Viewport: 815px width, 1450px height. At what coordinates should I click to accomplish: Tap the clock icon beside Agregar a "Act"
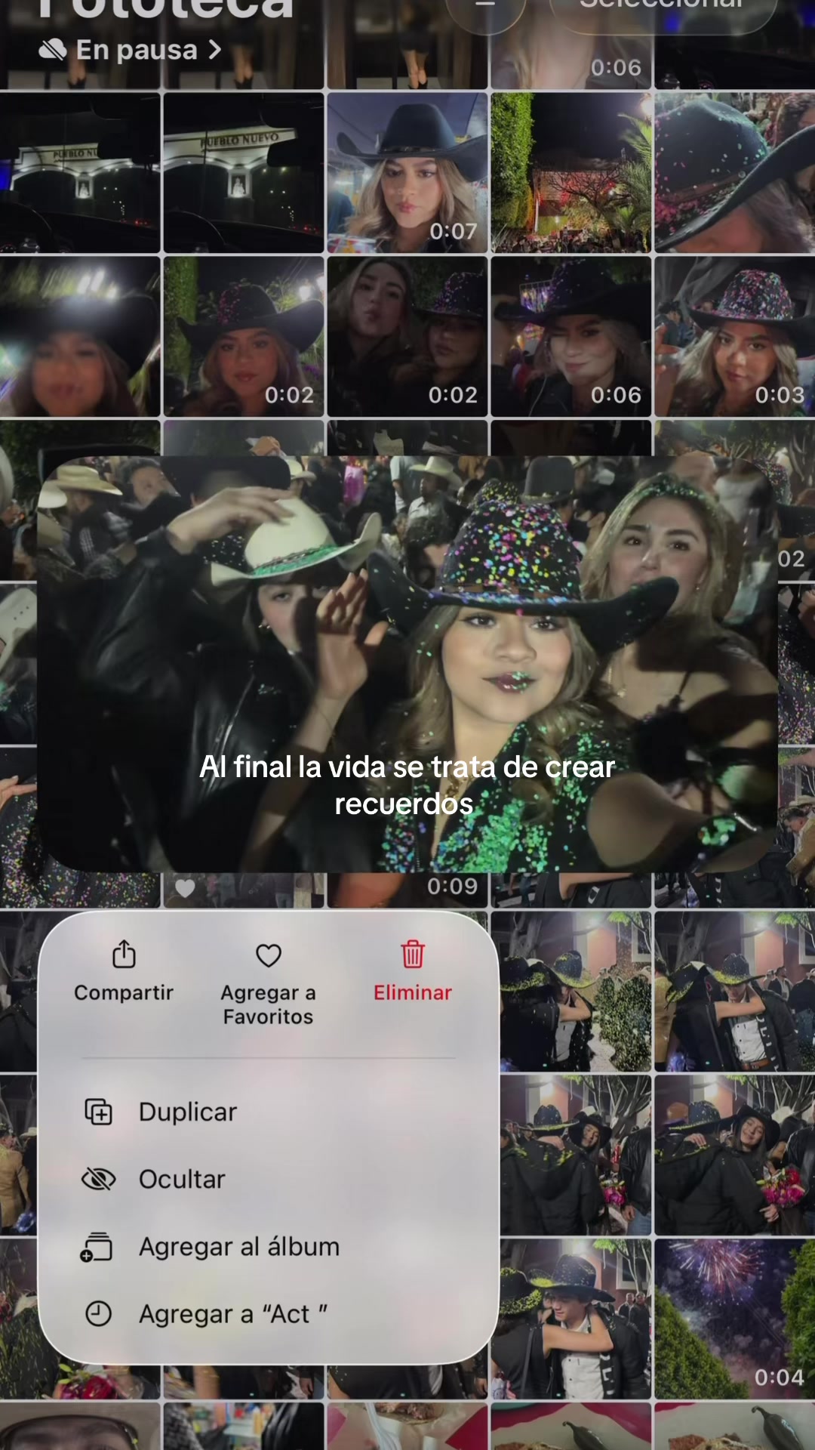[98, 1314]
